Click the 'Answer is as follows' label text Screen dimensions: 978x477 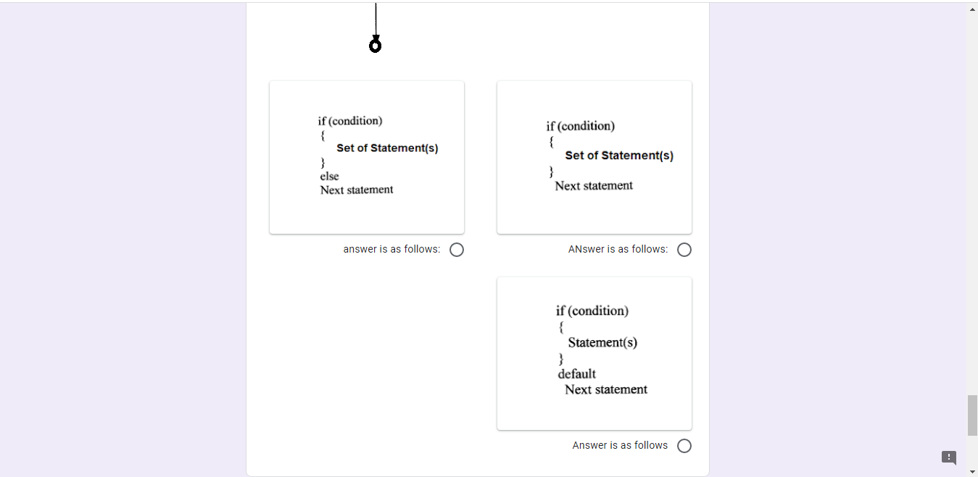tap(620, 445)
